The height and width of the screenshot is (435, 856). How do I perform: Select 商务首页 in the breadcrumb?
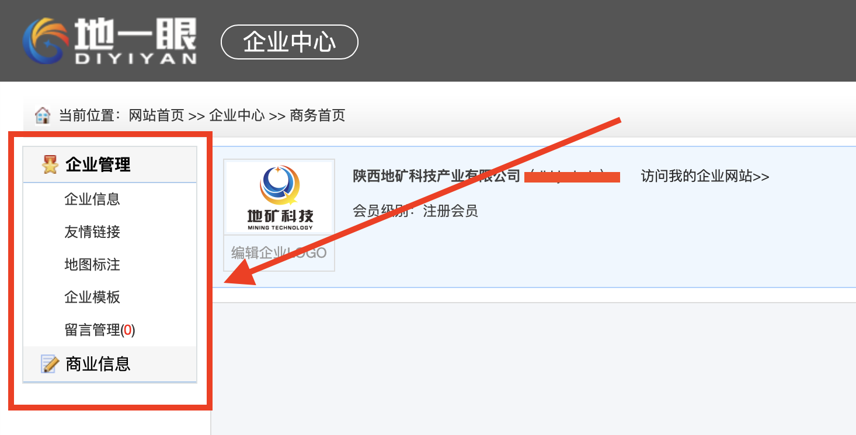318,115
